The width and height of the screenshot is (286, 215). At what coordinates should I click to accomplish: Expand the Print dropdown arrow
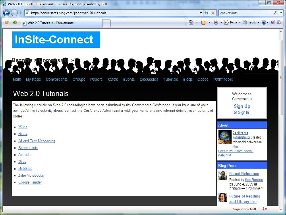[222, 23]
